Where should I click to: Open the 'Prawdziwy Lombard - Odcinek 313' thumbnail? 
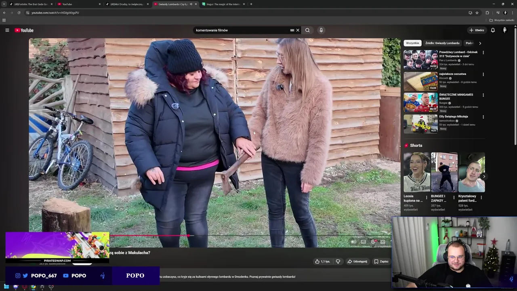coord(420,60)
